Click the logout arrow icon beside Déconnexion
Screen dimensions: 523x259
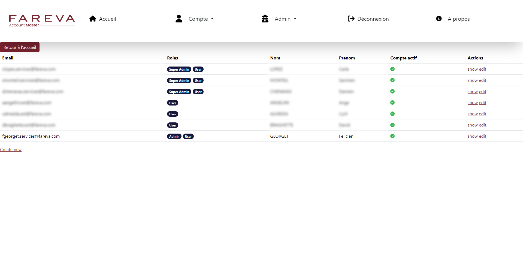(x=351, y=19)
